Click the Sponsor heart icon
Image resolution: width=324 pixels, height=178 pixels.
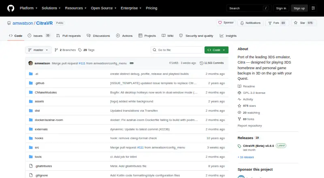pyautogui.click(x=220, y=23)
